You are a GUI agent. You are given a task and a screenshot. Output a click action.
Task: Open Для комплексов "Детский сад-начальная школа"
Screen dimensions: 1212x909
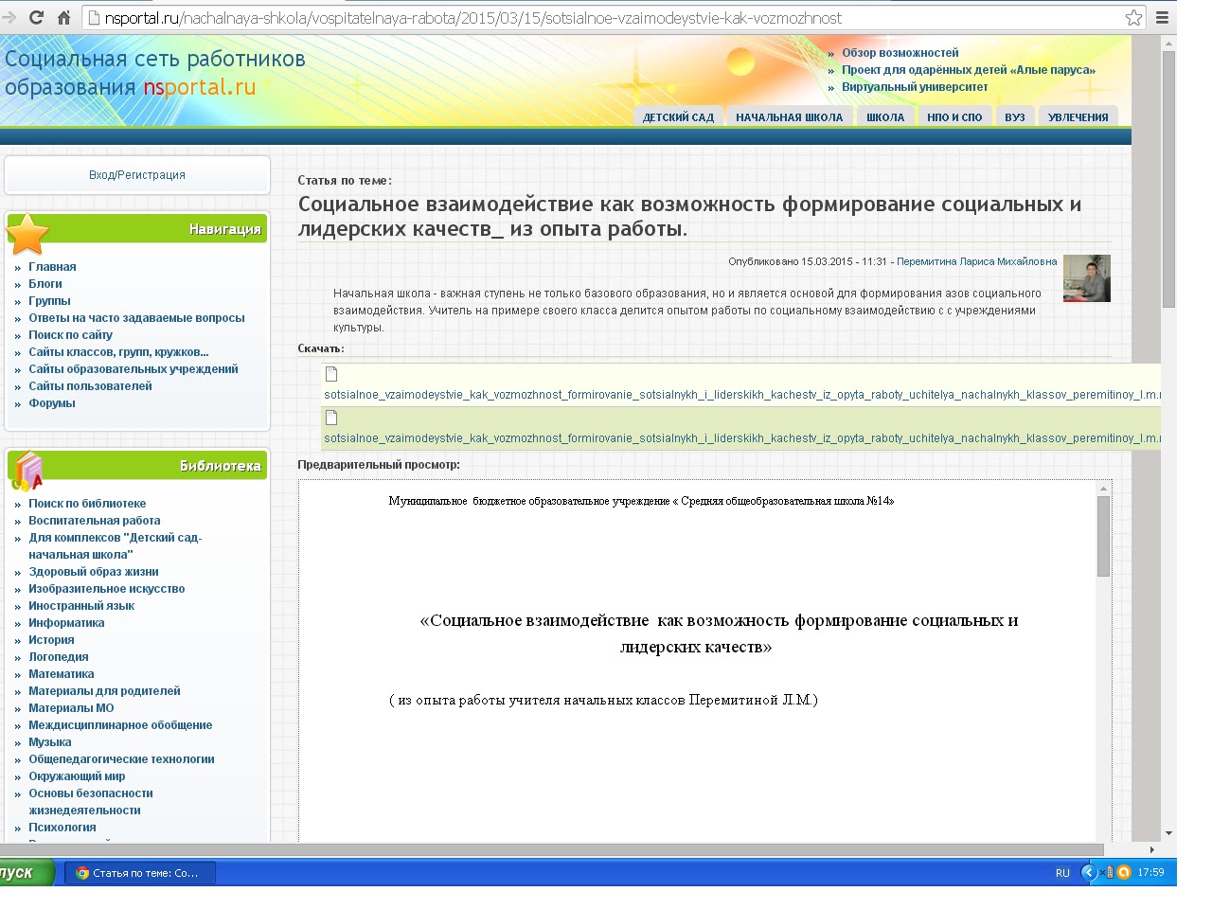pos(116,546)
